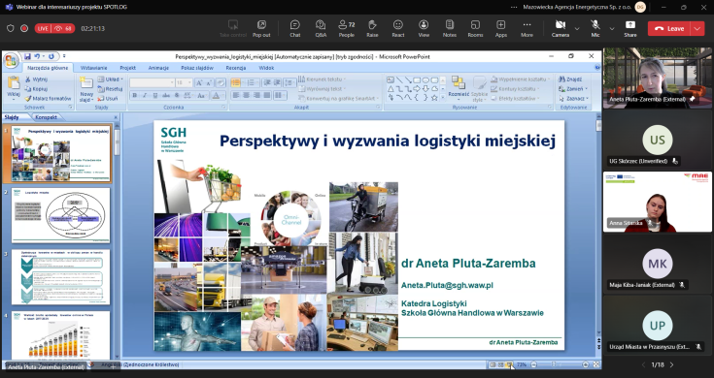Open the Układ layout dropdown
Viewport: 714px width, 378px height.
pyautogui.click(x=110, y=79)
